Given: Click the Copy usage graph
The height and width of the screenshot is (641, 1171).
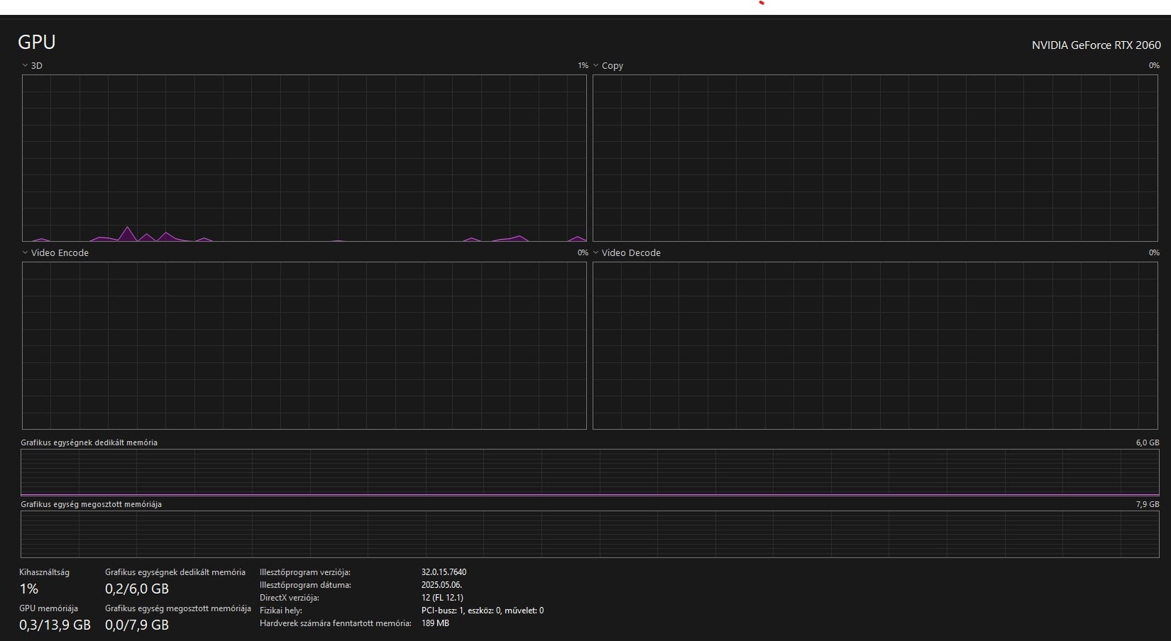Looking at the screenshot, I should pos(875,158).
